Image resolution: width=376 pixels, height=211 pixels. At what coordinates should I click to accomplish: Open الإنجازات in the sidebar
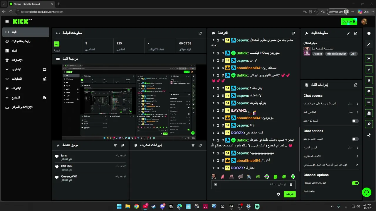pyautogui.click(x=26, y=60)
